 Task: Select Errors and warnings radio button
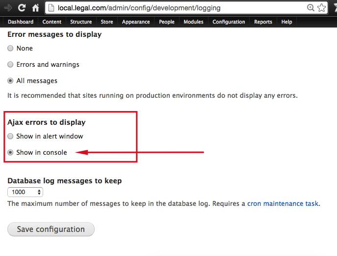(x=10, y=64)
